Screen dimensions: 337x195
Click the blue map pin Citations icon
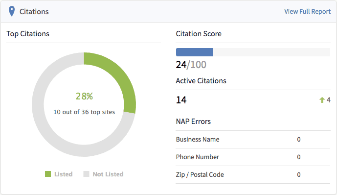tap(12, 11)
